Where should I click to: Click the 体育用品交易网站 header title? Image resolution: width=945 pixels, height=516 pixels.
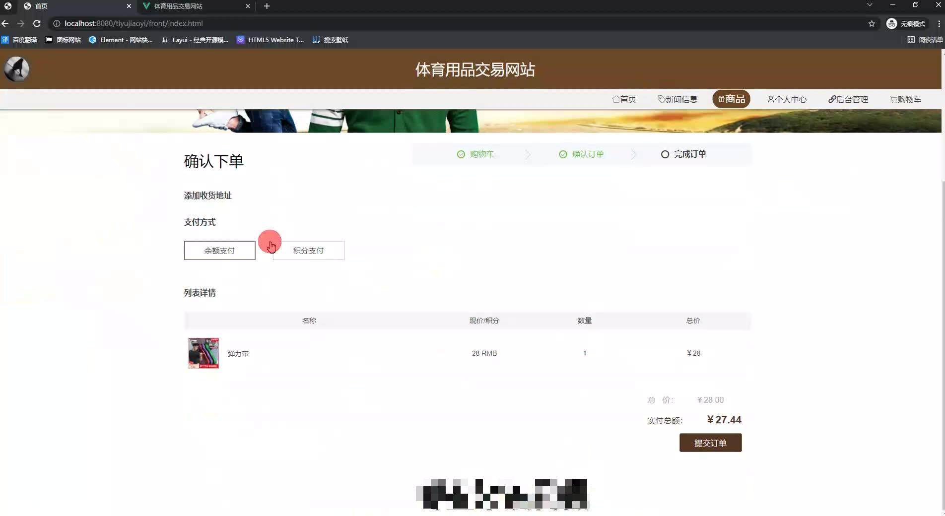tap(475, 69)
